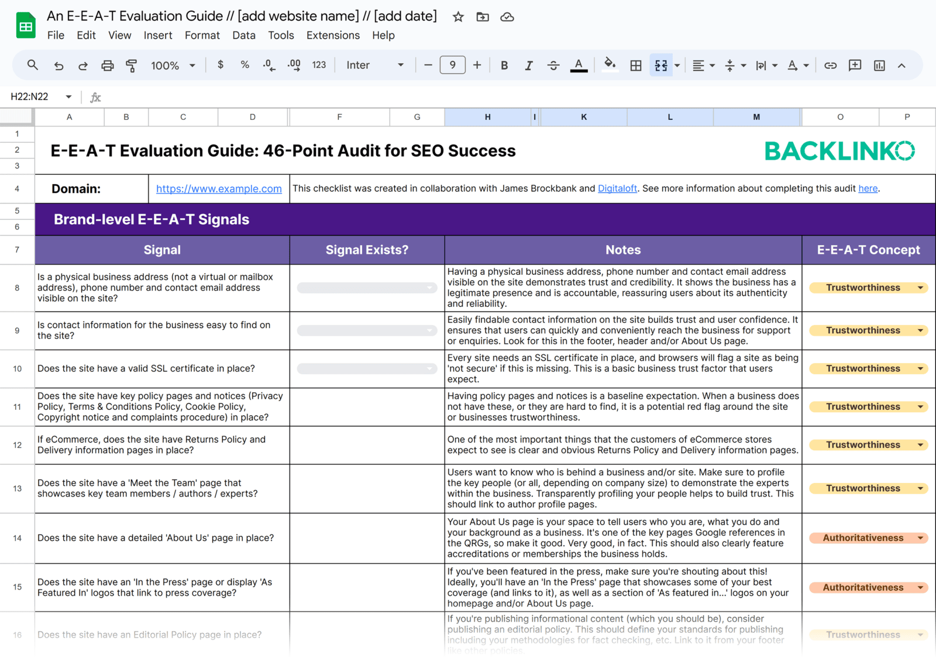This screenshot has height=659, width=936.
Task: Insert a link
Action: click(830, 65)
